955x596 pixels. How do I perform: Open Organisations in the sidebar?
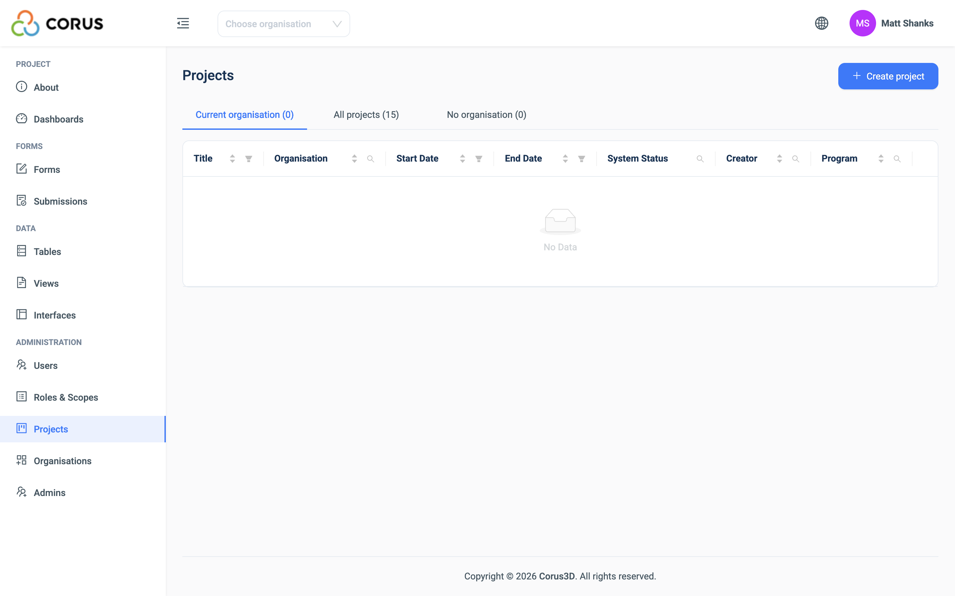click(83, 461)
